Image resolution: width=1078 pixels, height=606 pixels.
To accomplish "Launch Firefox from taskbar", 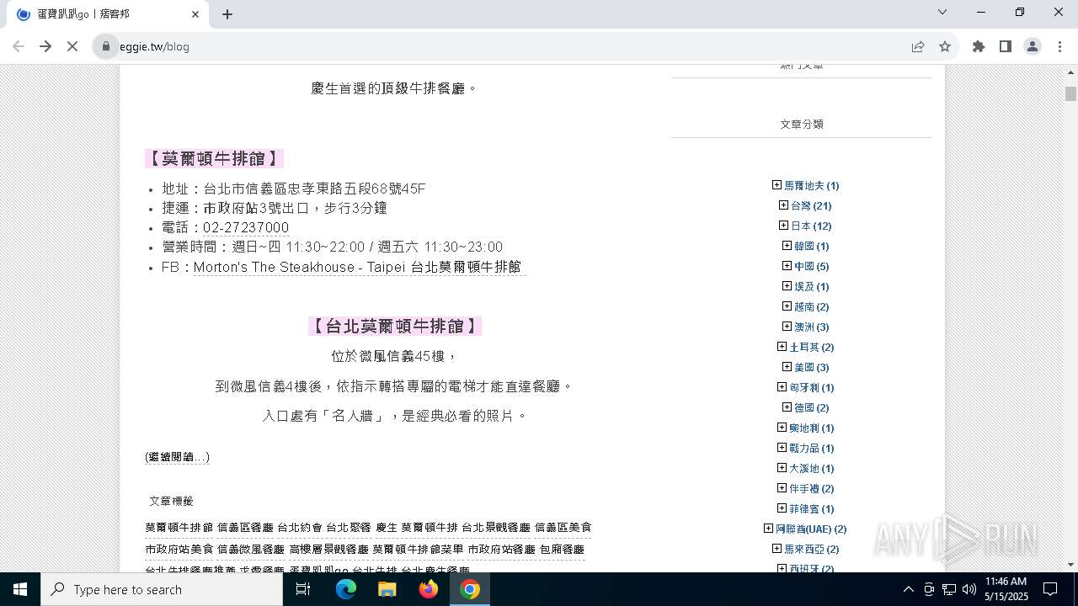I will click(429, 589).
